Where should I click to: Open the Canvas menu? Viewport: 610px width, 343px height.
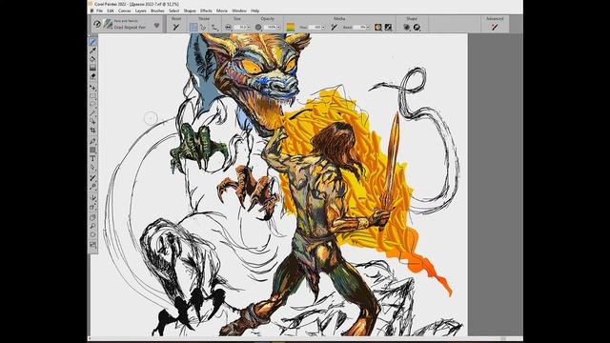125,10
